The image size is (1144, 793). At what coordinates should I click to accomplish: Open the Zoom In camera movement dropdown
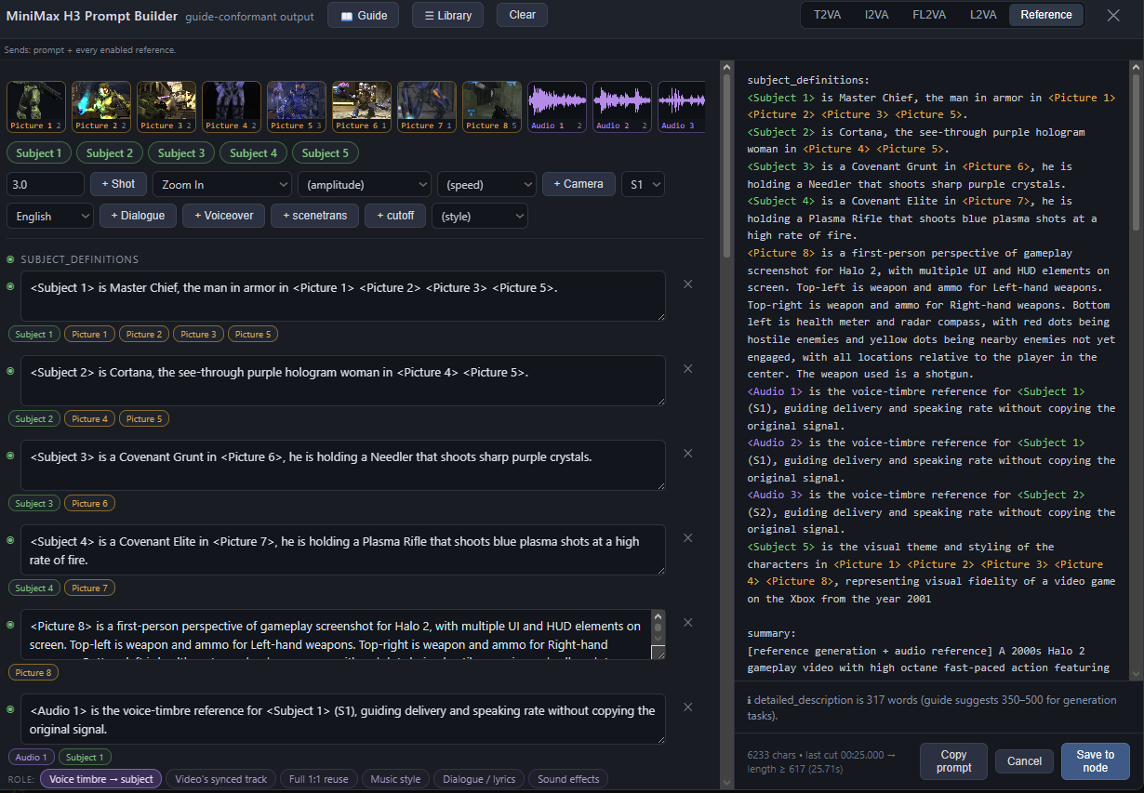click(222, 184)
